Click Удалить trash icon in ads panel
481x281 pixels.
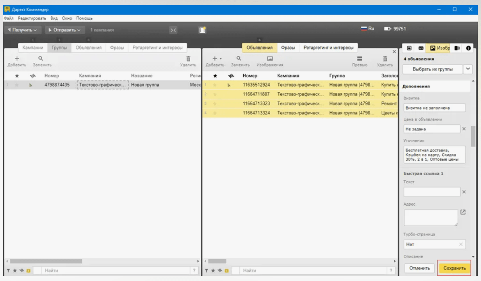pyautogui.click(x=385, y=59)
